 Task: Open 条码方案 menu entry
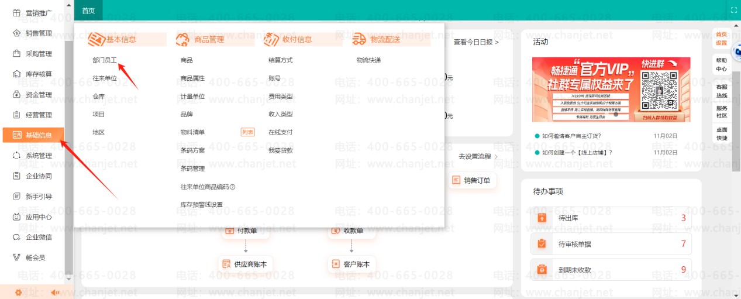pyautogui.click(x=192, y=150)
